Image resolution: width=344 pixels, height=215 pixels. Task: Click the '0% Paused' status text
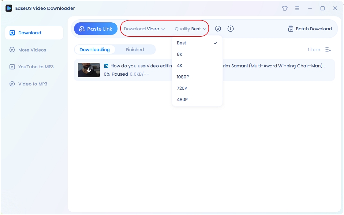(x=116, y=74)
